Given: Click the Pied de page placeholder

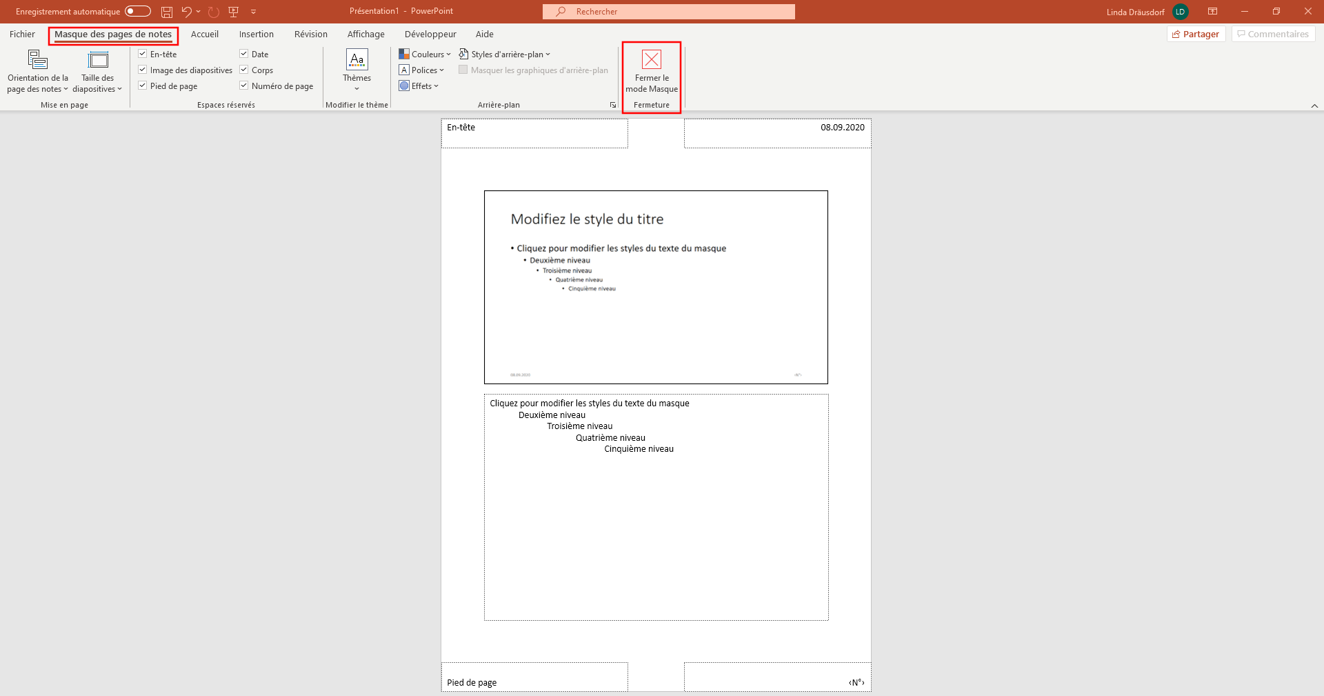Looking at the screenshot, I should [534, 677].
